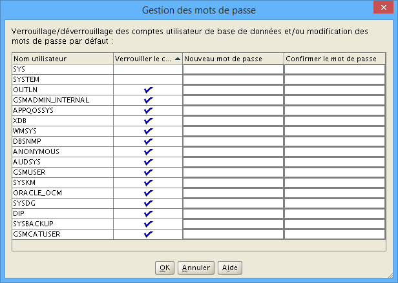Toggle the lock checkmark for XDB account
The image size is (398, 283).
148,121
